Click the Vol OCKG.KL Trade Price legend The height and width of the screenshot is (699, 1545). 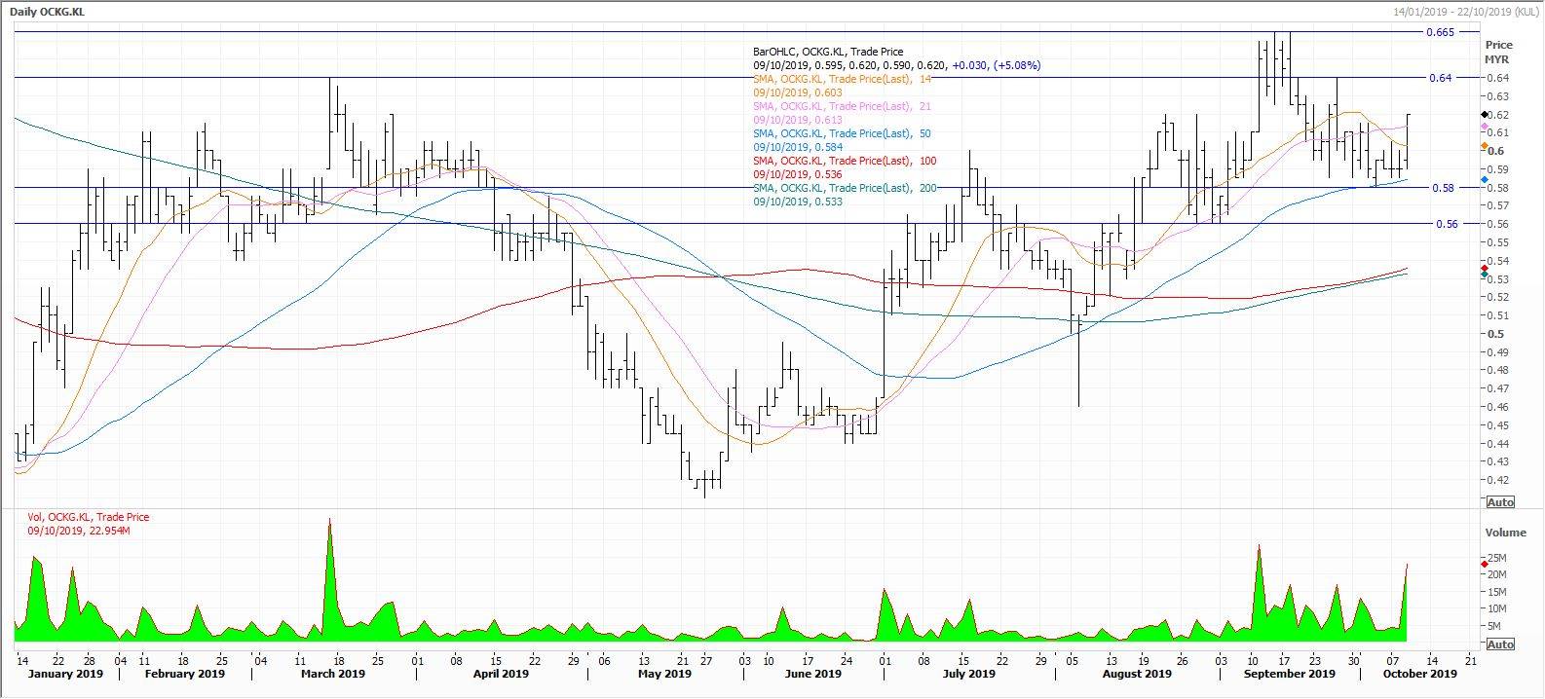[89, 517]
